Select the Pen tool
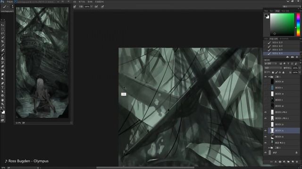This screenshot has width=302, height=169. click(x=2, y=84)
